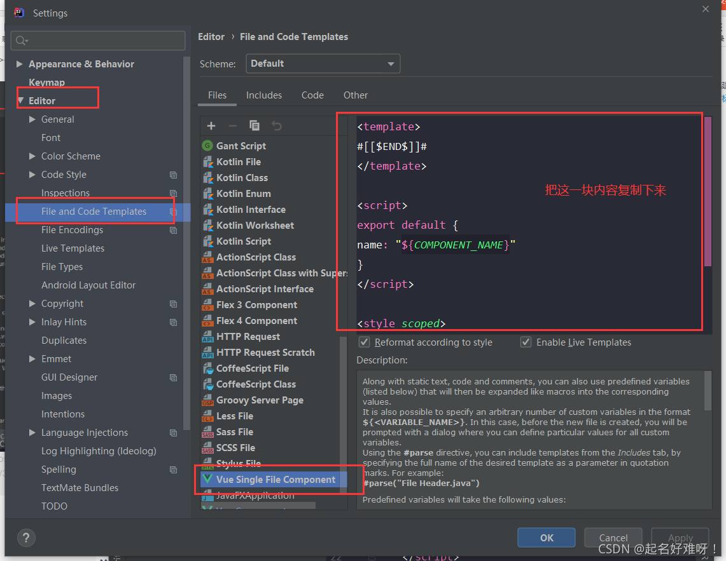Switch to the Code tab
Image resolution: width=726 pixels, height=561 pixels.
tap(312, 95)
